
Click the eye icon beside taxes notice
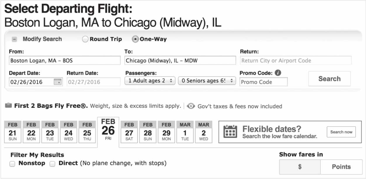(x=191, y=106)
